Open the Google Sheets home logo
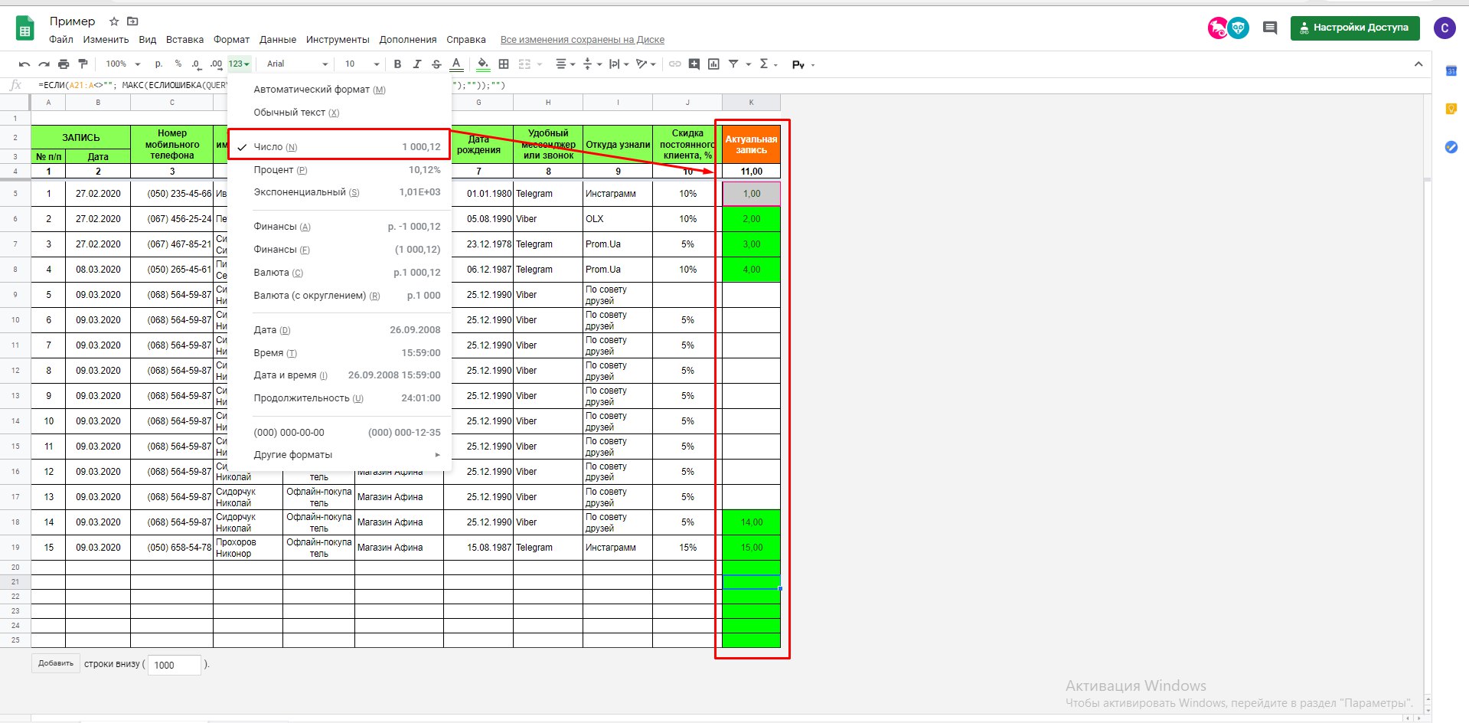 coord(25,29)
